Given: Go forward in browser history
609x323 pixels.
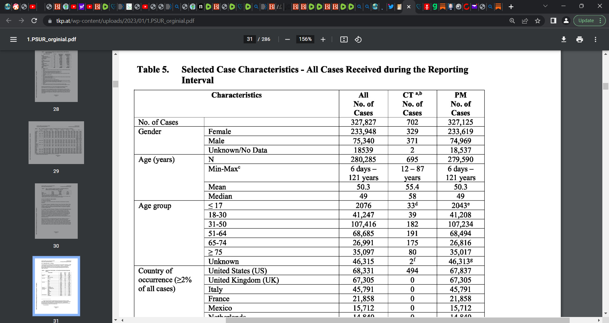Looking at the screenshot, I should (x=21, y=21).
